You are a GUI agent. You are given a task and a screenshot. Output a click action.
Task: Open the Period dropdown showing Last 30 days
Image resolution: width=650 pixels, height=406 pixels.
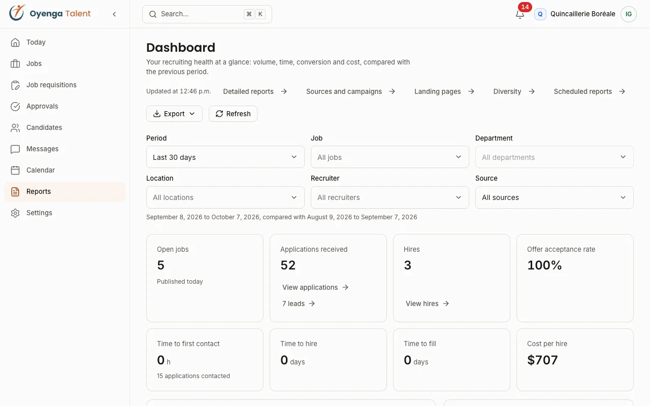click(225, 157)
